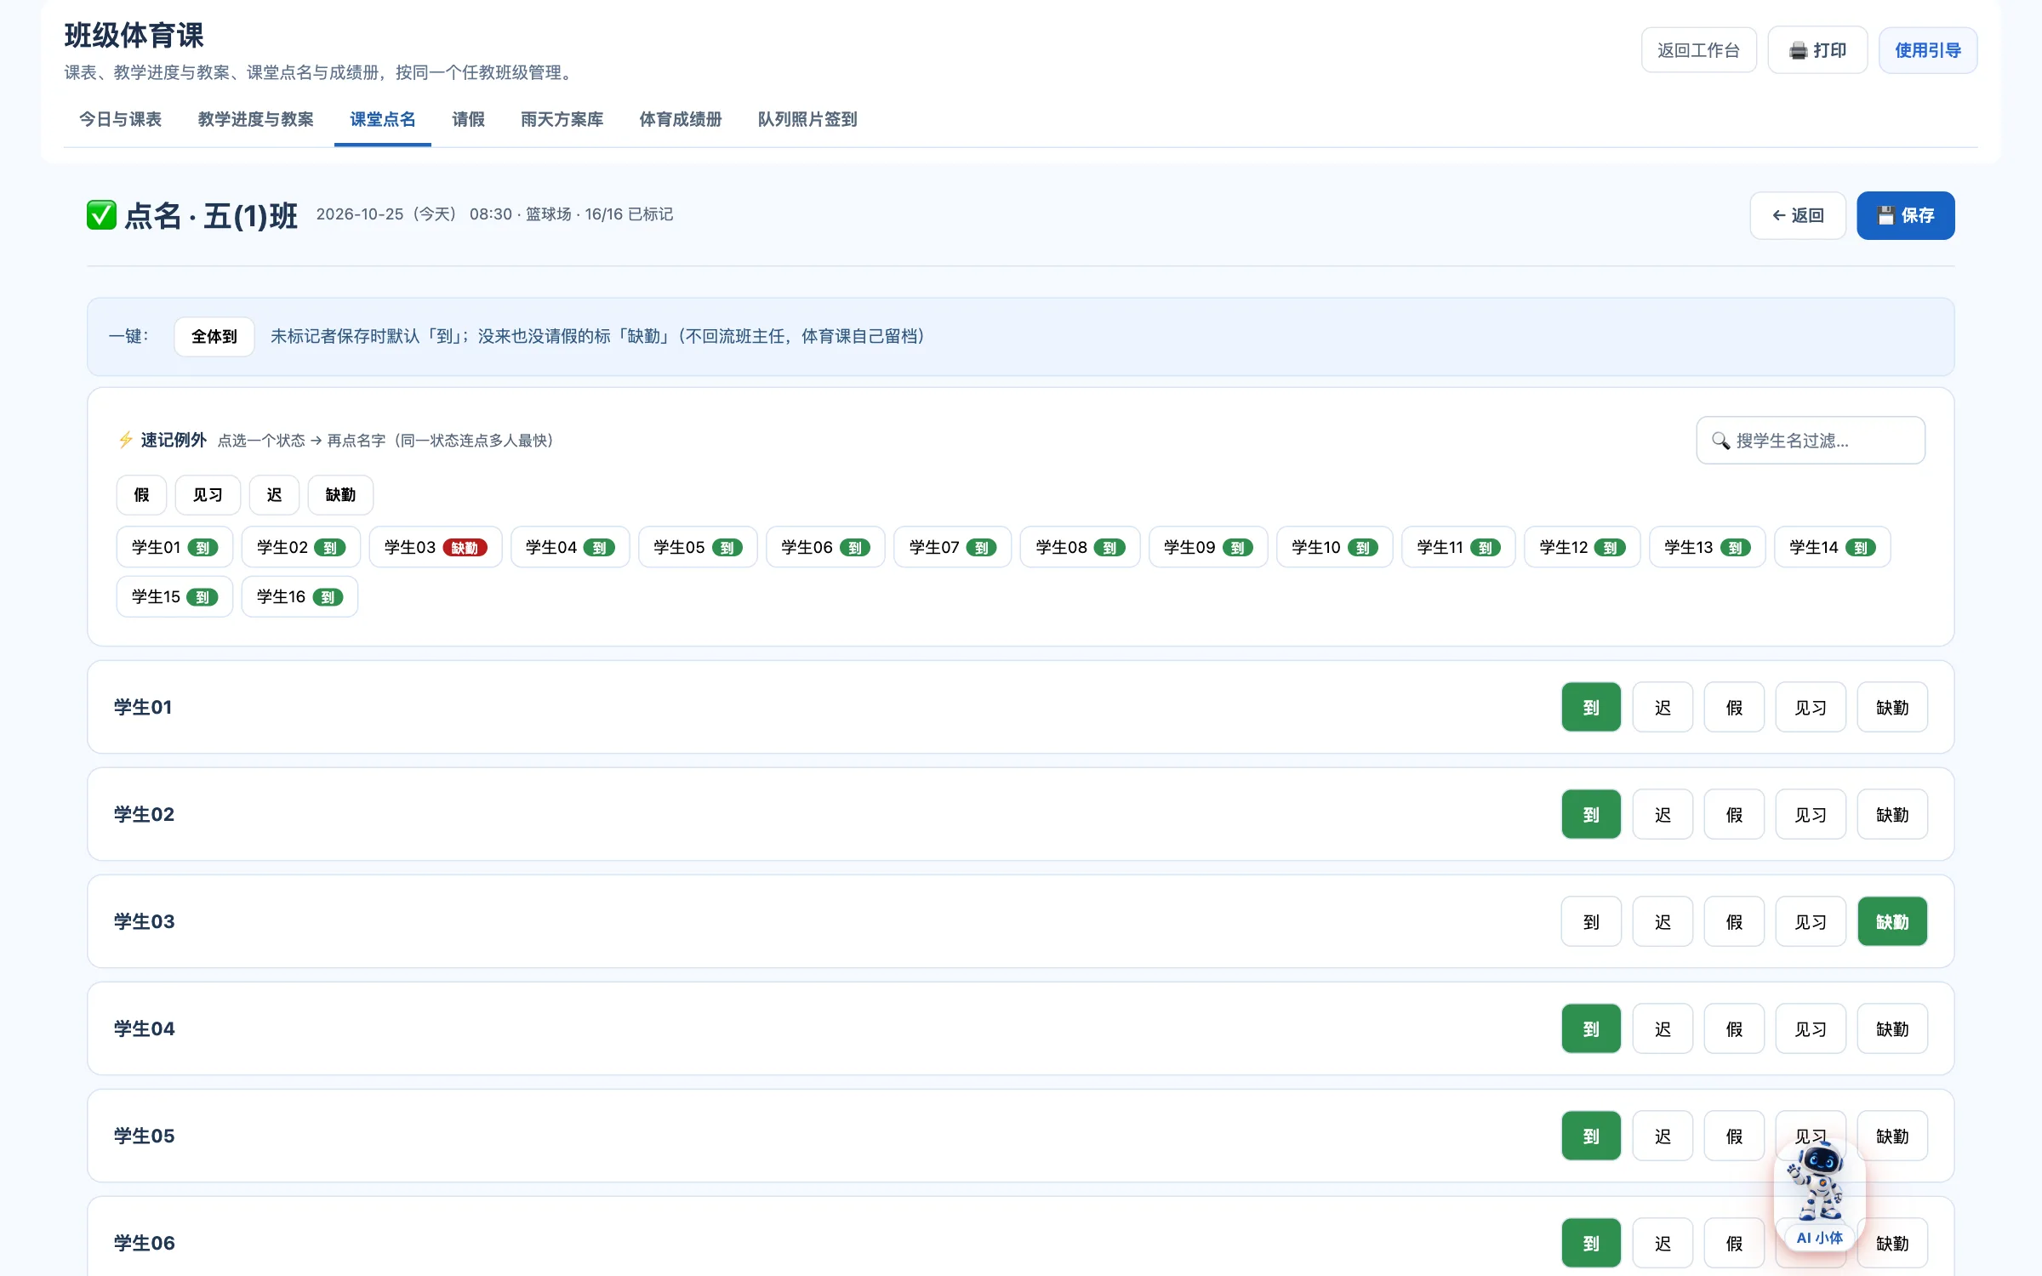
Task: Select the 课堂点名 tab
Action: 382,119
